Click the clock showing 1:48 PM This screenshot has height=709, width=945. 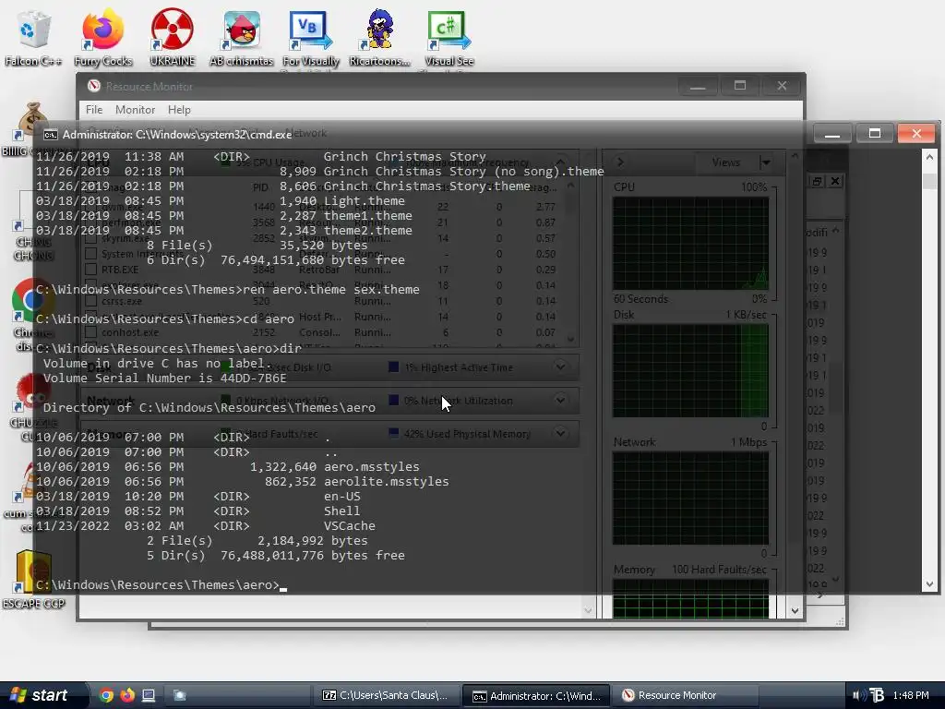tap(911, 695)
